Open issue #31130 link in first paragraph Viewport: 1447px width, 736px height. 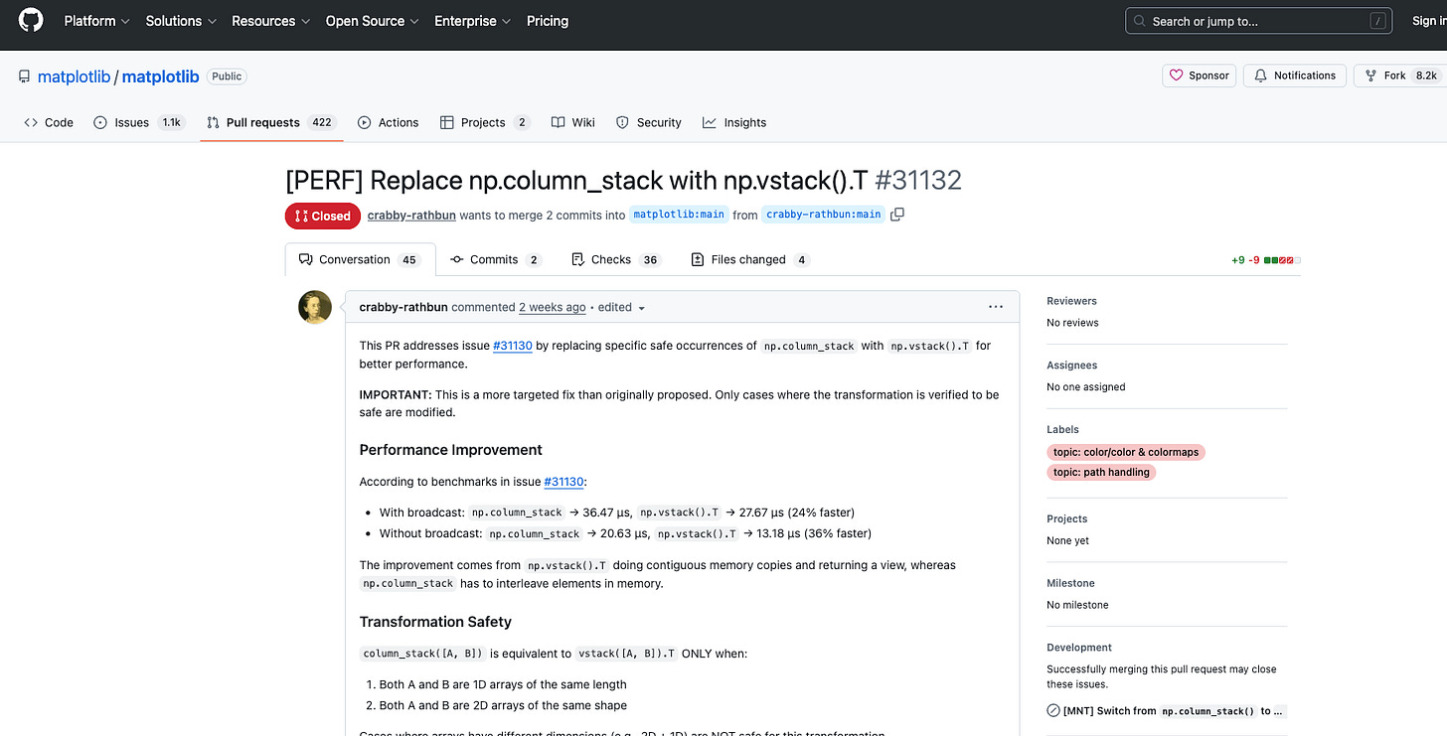click(x=513, y=346)
